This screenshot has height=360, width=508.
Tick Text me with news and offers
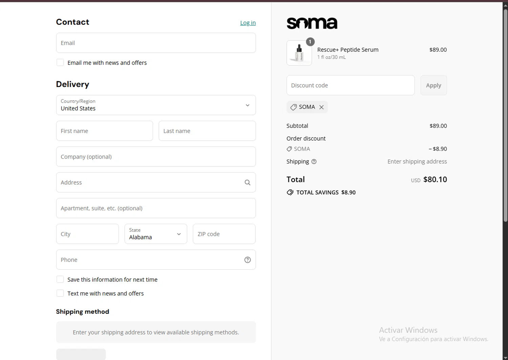(x=60, y=293)
